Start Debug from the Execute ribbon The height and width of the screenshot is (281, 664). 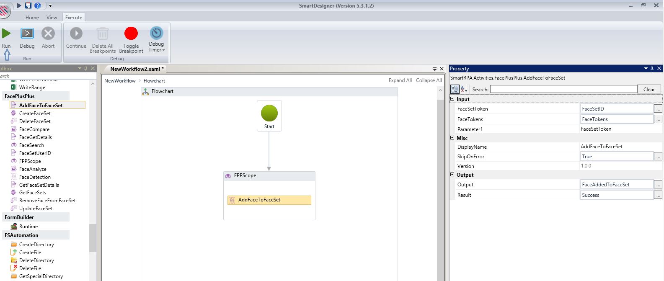click(x=27, y=34)
